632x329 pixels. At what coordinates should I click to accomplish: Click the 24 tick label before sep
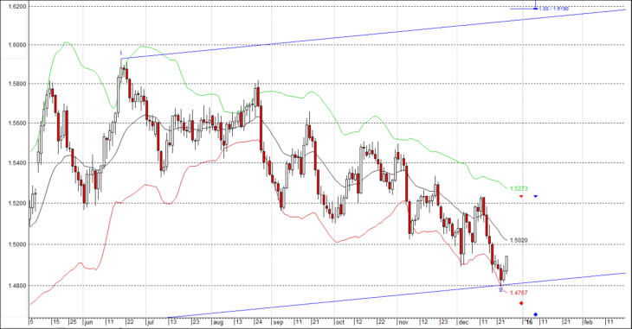(x=258, y=322)
